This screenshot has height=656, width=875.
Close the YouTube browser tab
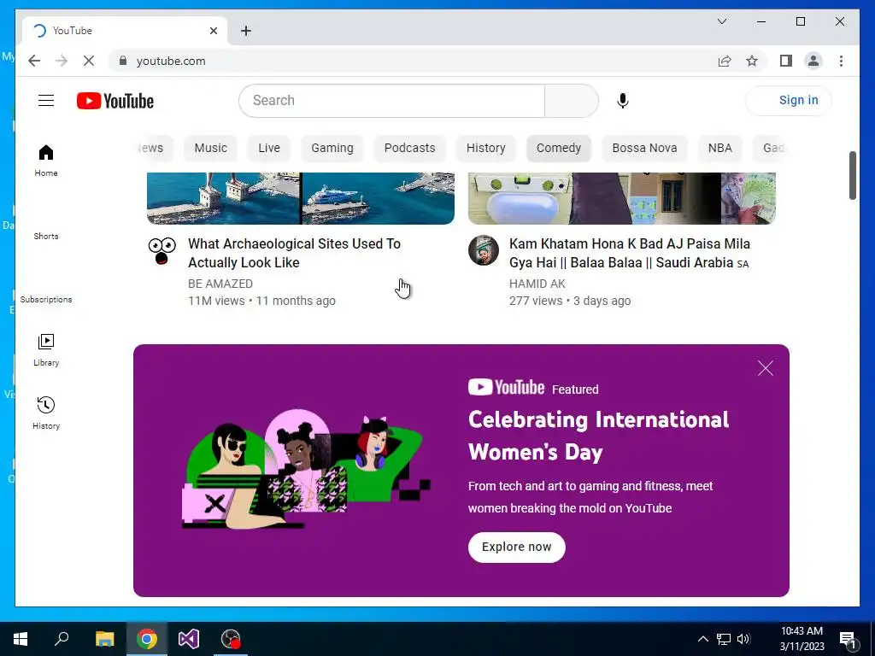[213, 31]
